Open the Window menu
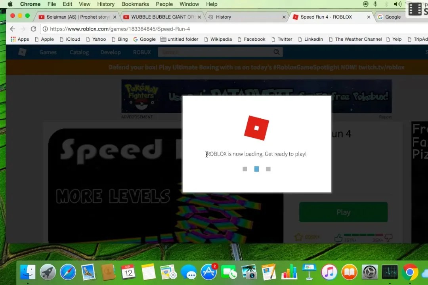 189,4
